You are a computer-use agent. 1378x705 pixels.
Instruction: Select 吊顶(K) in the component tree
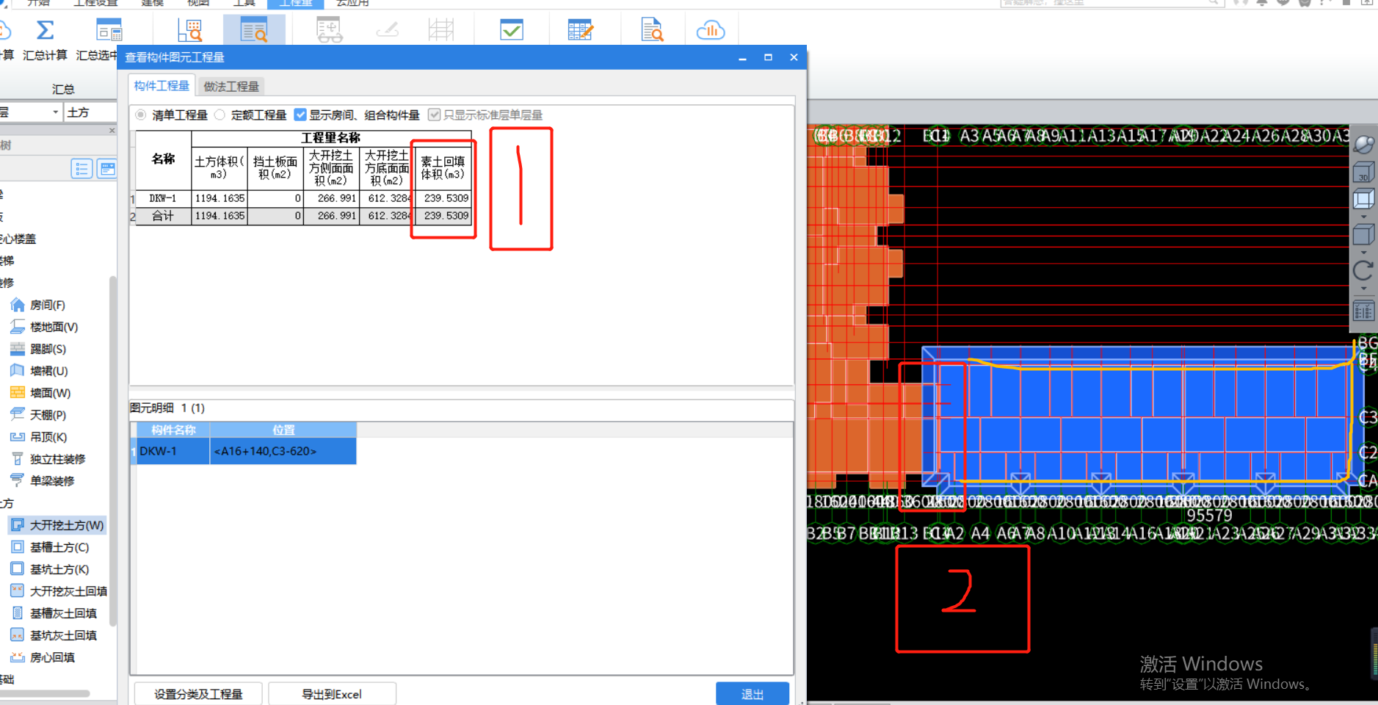pyautogui.click(x=48, y=437)
